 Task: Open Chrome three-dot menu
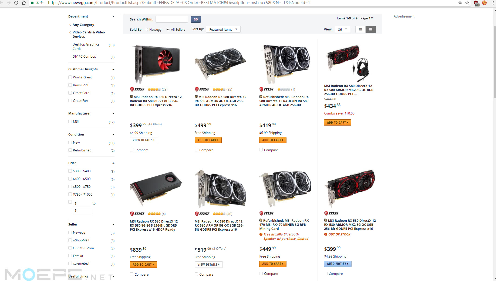click(493, 3)
